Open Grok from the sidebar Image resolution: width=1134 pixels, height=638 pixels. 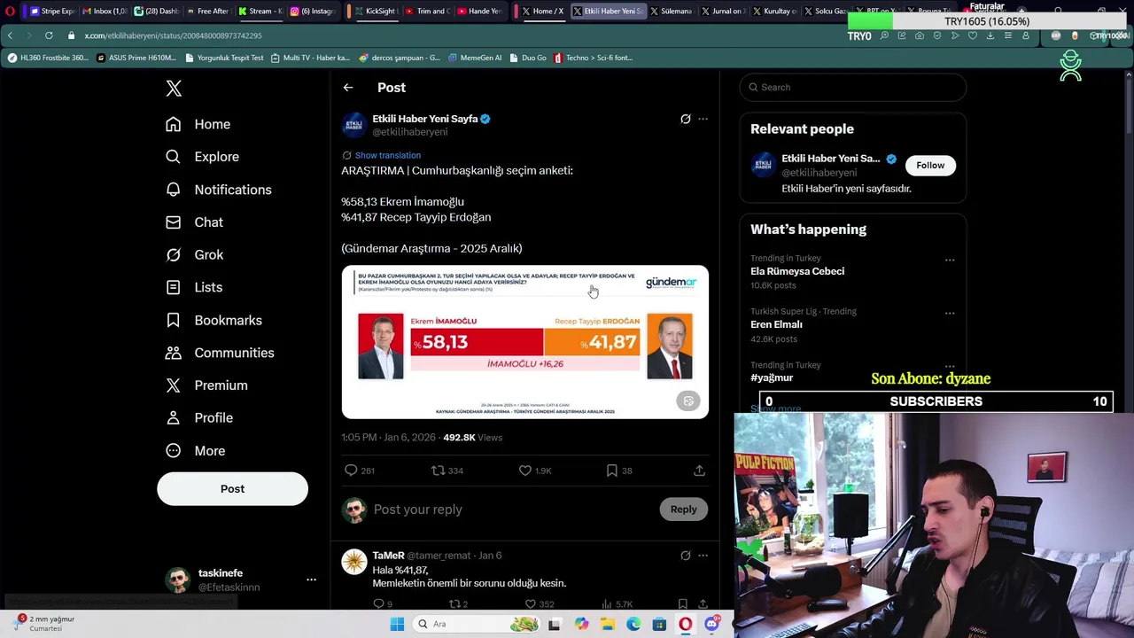coord(195,255)
